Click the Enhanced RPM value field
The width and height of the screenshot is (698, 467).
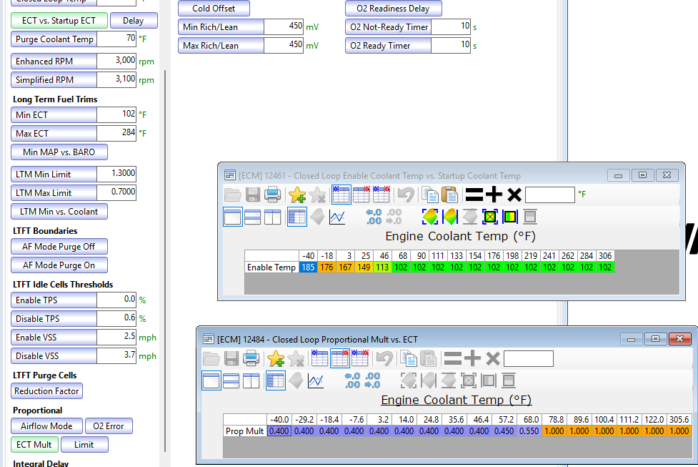(x=116, y=61)
